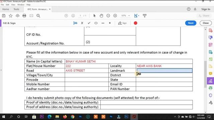This screenshot has width=214, height=120.
Task: Open the Sign tool
Action: (x=122, y=23)
